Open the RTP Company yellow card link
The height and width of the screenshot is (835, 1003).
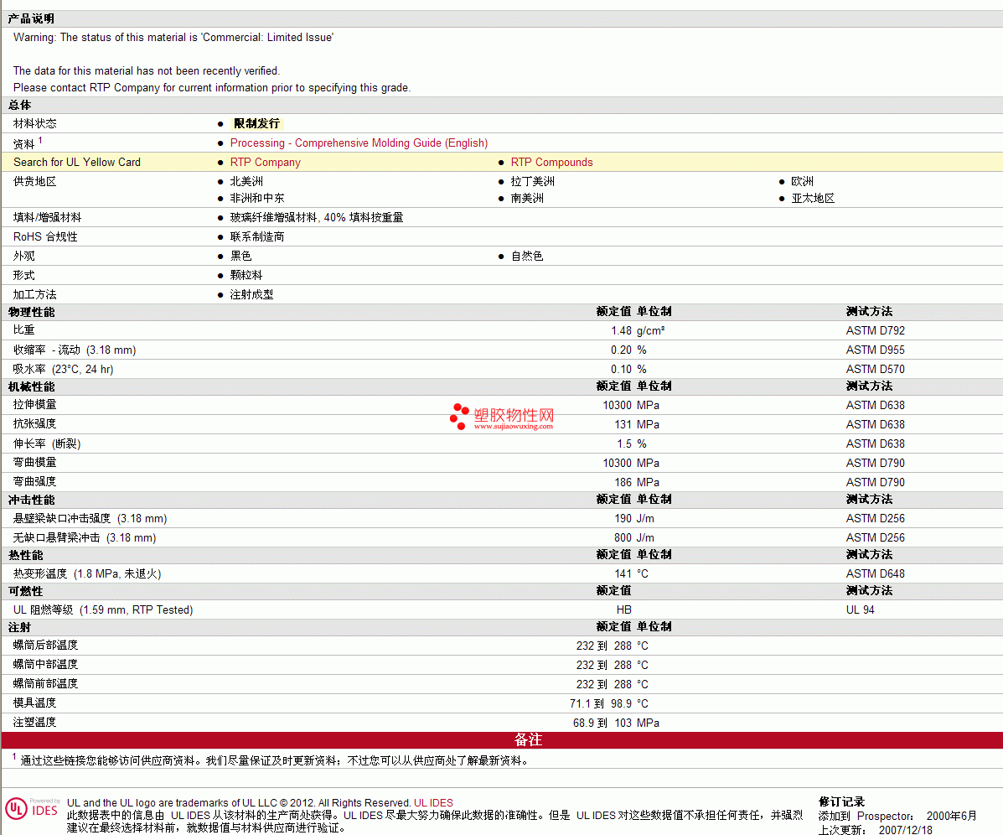coord(266,163)
